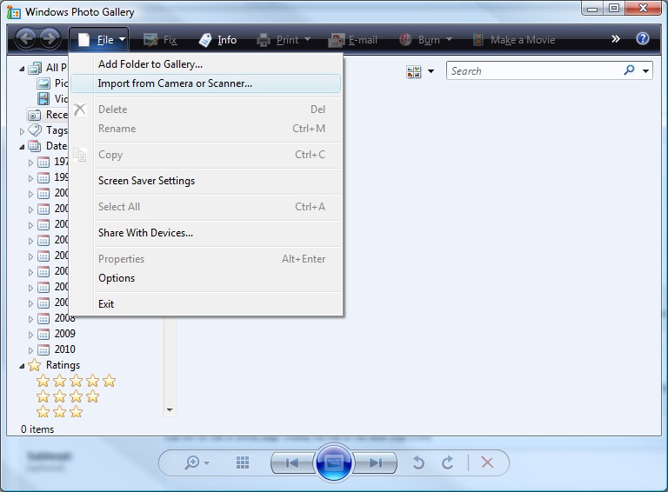Select Recently Imported tree item
Viewport: 668px width, 492px height.
point(47,115)
